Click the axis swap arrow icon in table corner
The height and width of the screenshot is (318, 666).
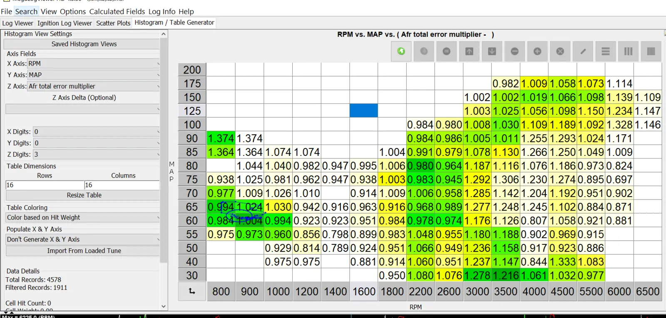[x=192, y=291]
